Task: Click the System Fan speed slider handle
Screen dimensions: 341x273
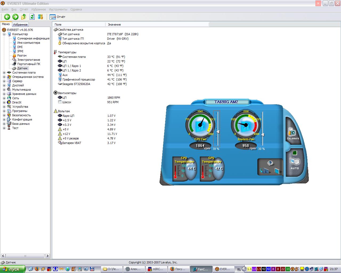Action: click(263, 135)
